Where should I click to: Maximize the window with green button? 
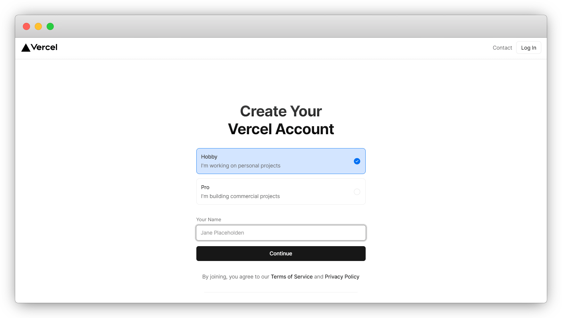click(50, 26)
